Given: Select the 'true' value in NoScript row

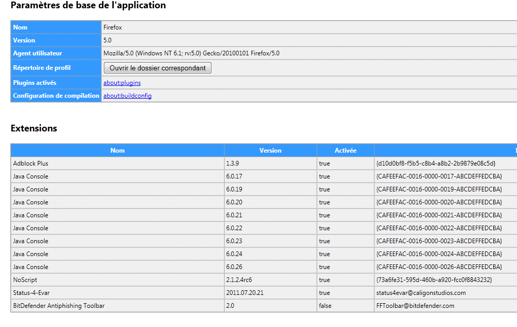Looking at the screenshot, I should [325, 280].
